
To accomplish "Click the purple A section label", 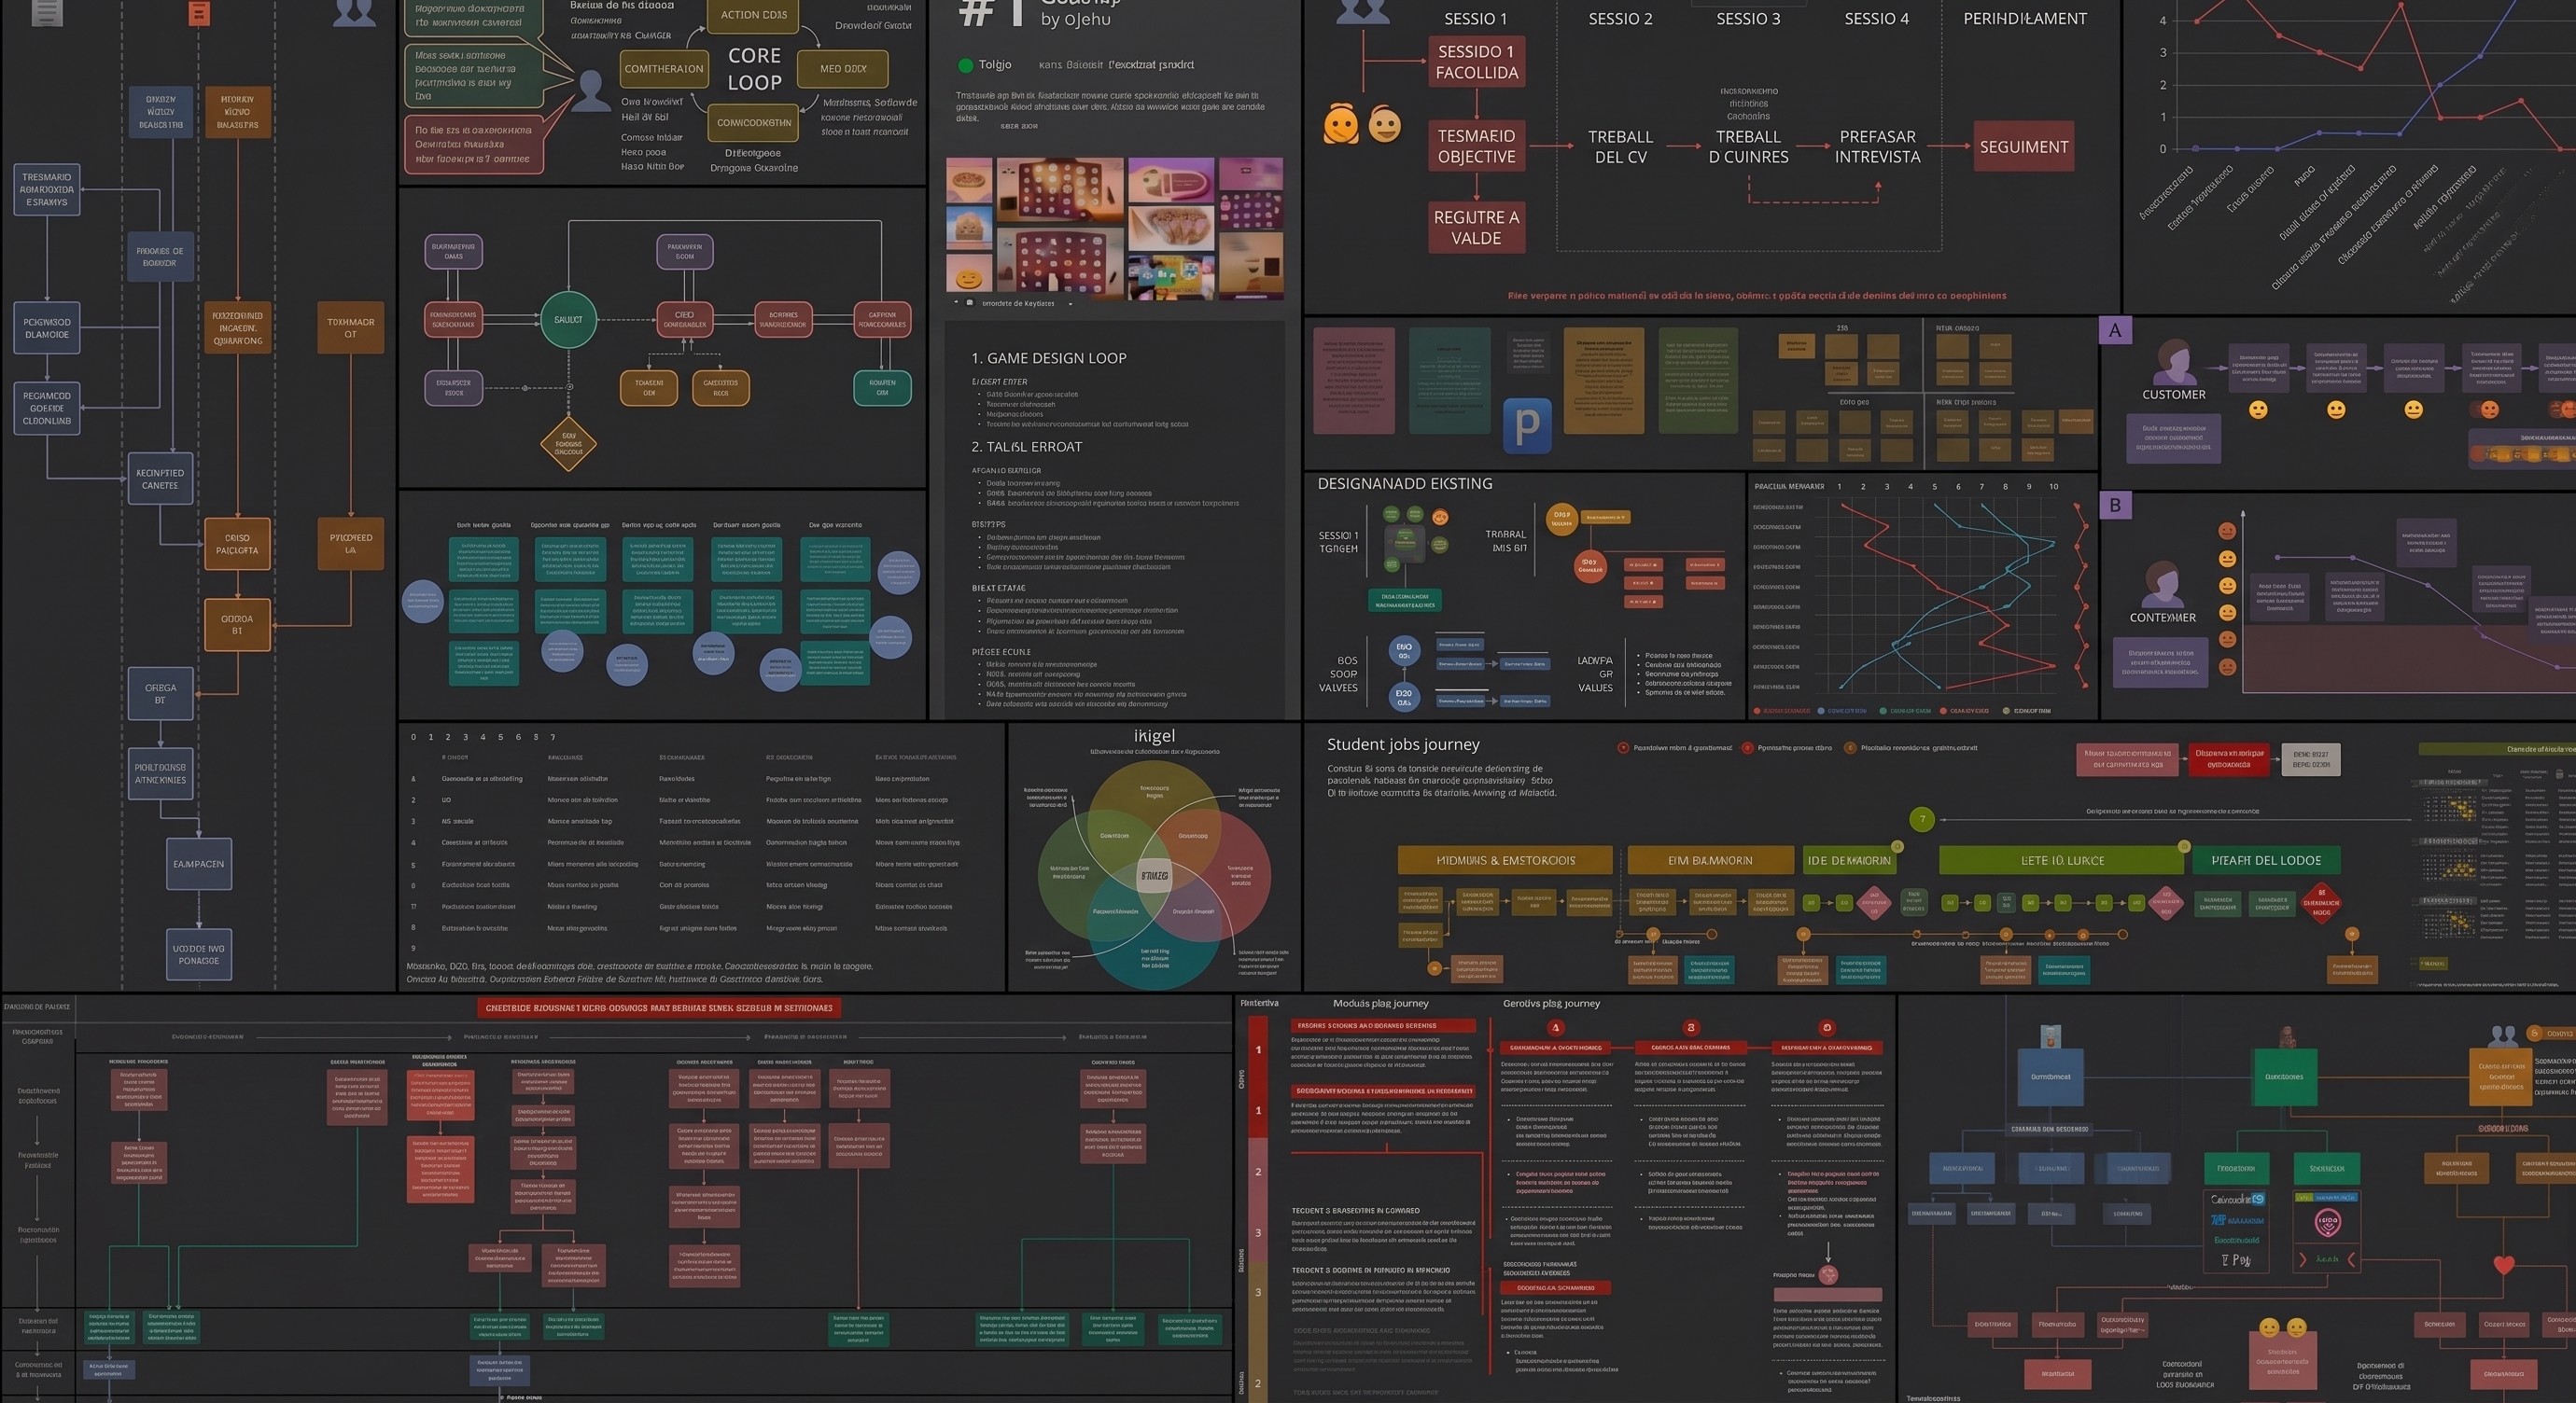I will 2115,331.
